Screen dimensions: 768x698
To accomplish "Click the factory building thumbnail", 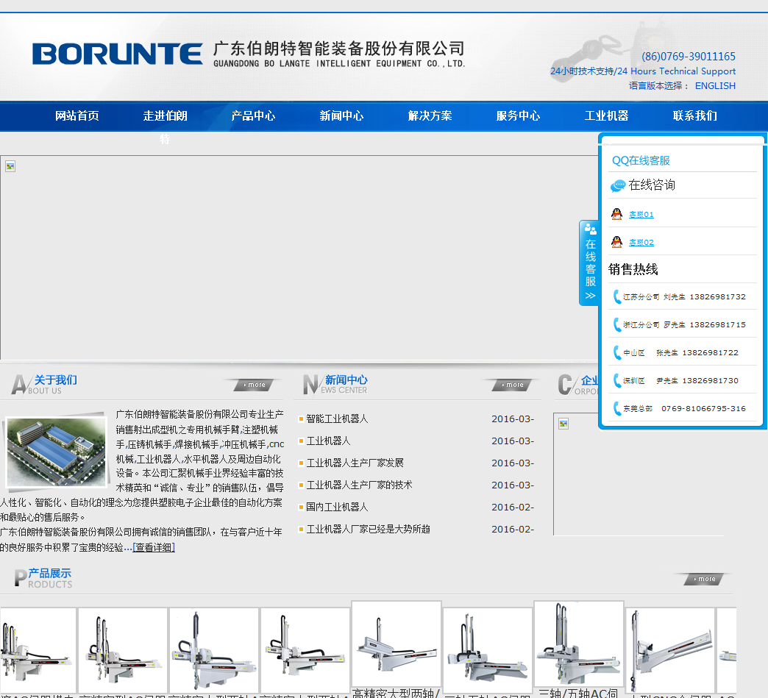I will point(57,452).
